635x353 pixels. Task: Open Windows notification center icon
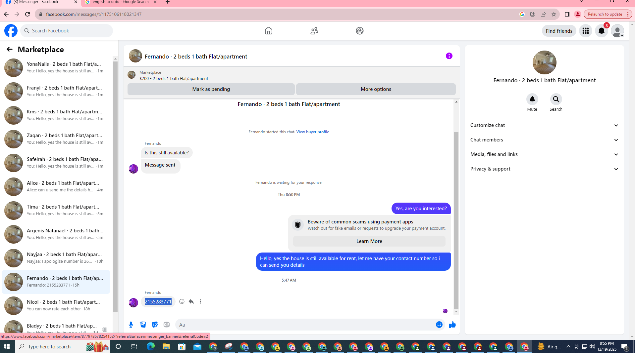(x=625, y=346)
